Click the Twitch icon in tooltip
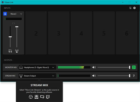 pos(48,97)
